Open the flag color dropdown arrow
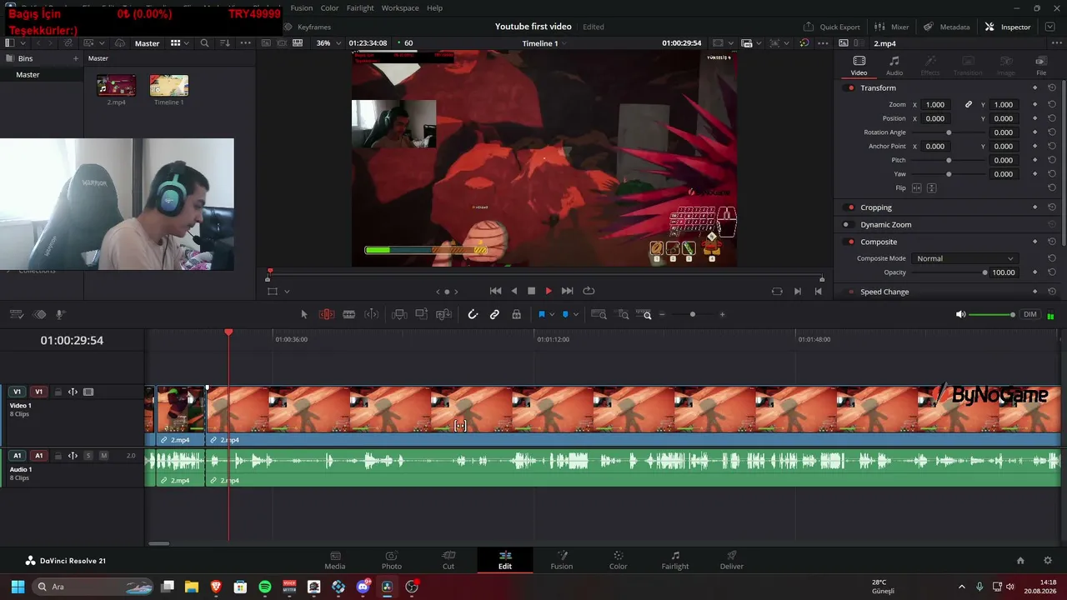This screenshot has height=600, width=1067. (552, 315)
